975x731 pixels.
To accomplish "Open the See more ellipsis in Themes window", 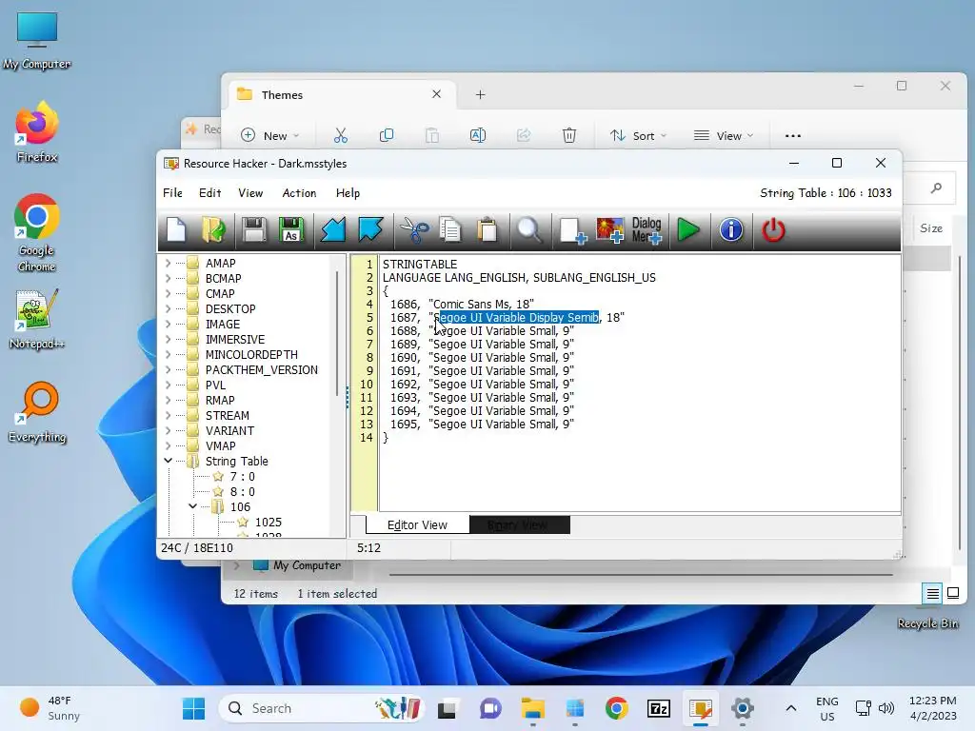I will pos(793,135).
